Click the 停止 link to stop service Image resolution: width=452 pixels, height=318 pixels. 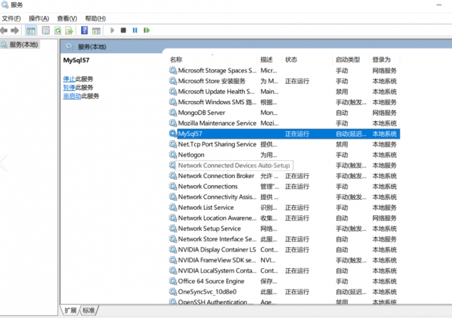pyautogui.click(x=68, y=78)
